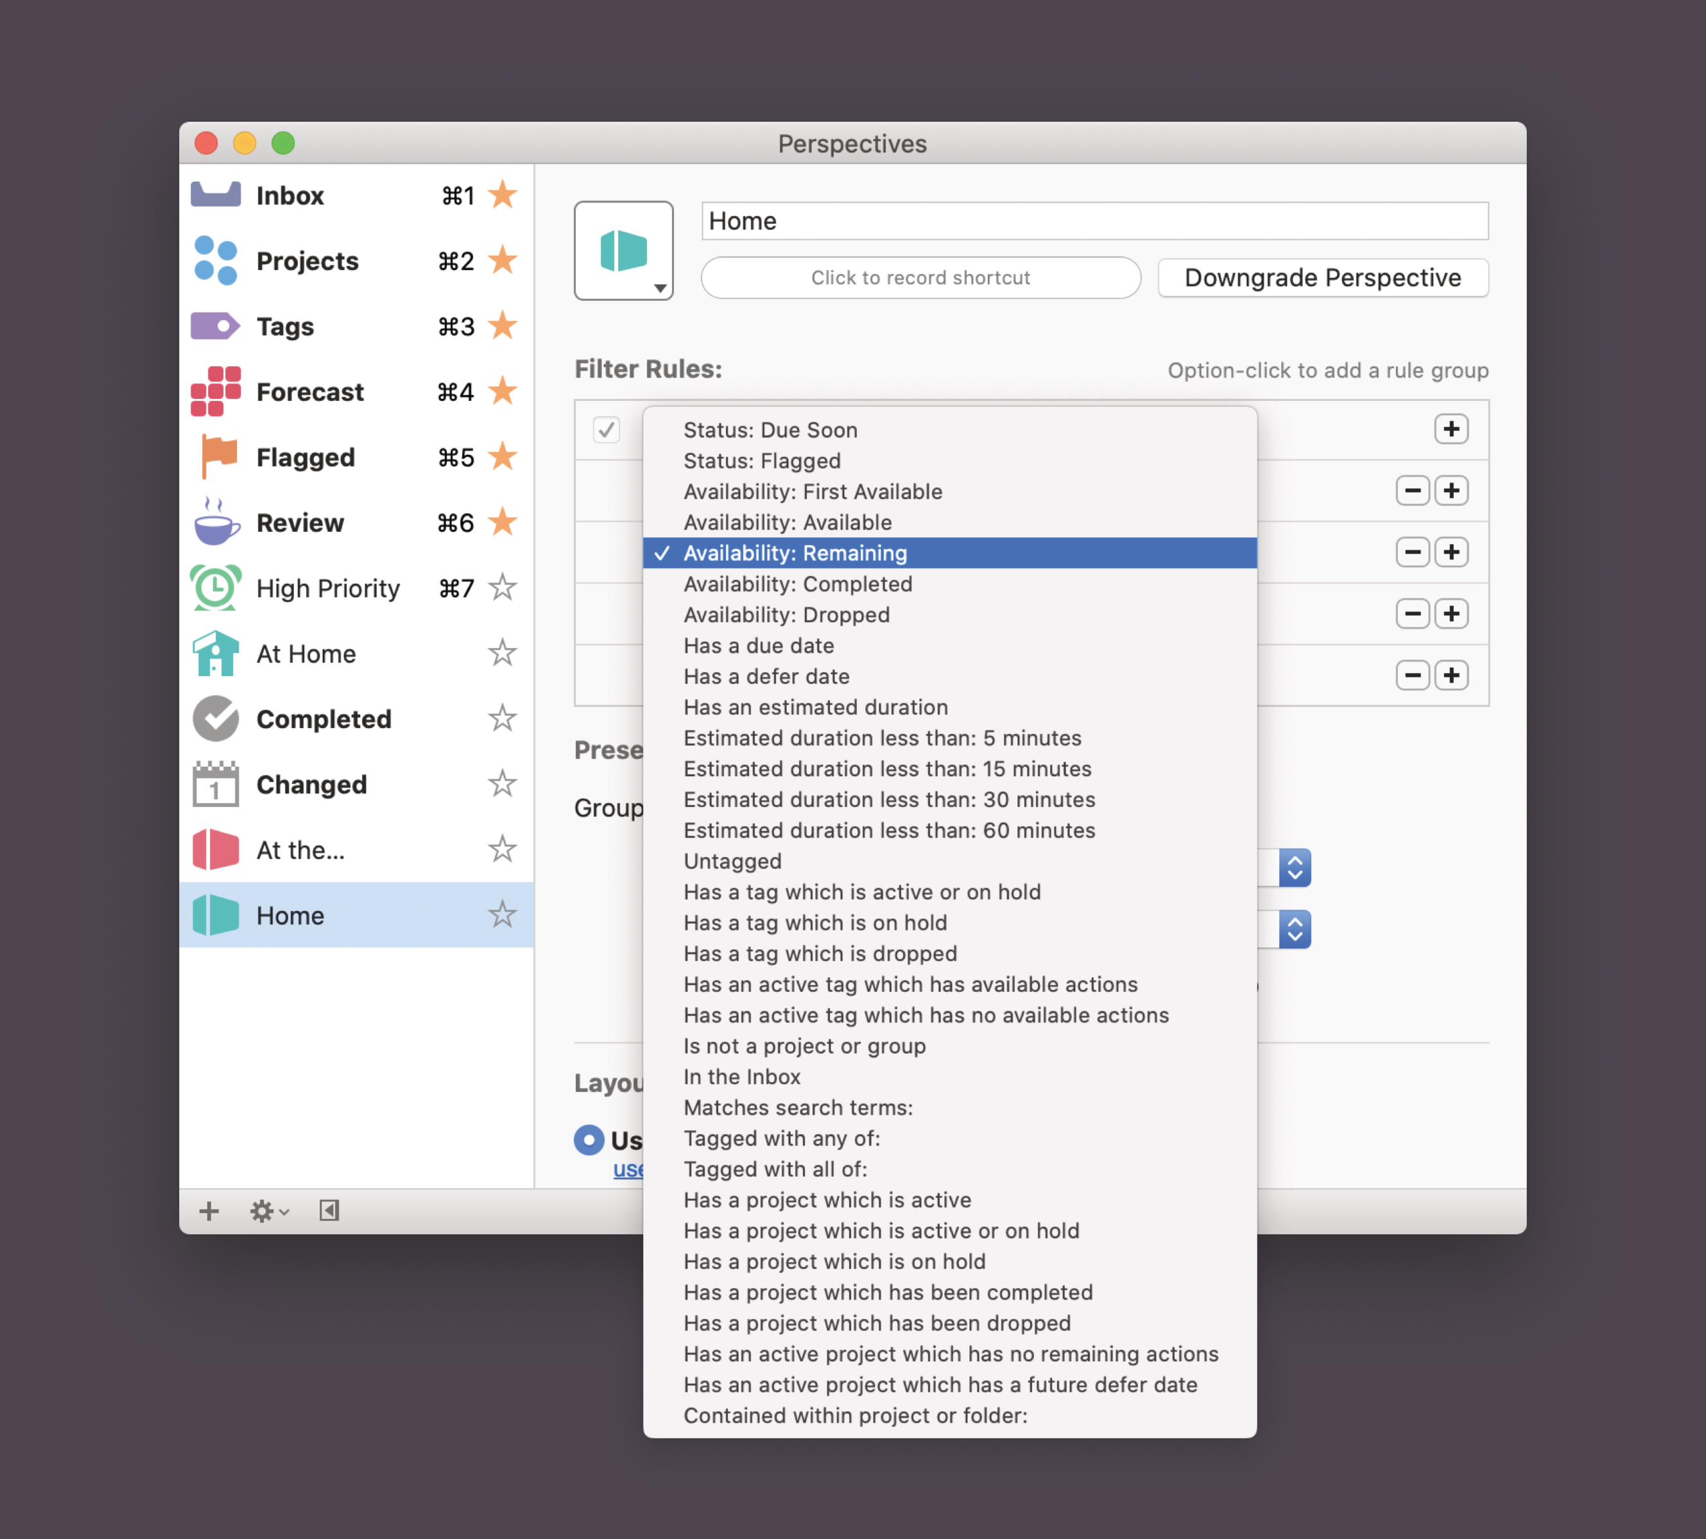1706x1539 pixels.
Task: Choose Availability: Completed from the menu
Action: click(798, 584)
